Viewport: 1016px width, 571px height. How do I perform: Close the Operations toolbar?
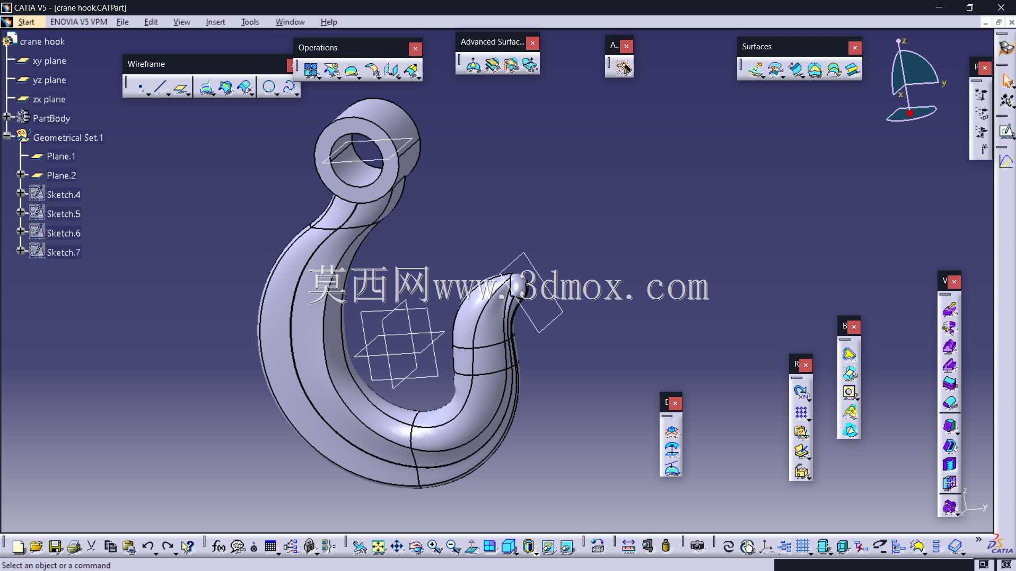tap(415, 48)
